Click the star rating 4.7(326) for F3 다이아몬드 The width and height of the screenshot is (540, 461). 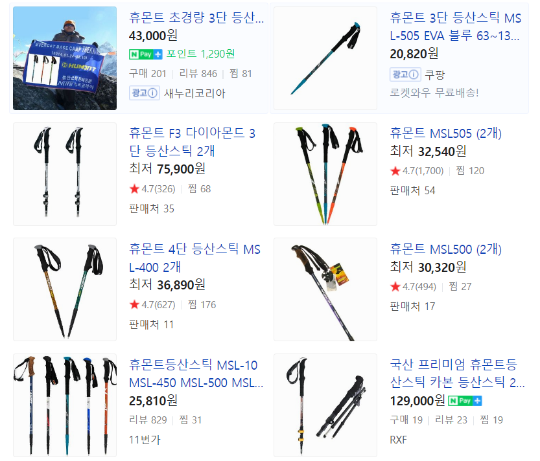pyautogui.click(x=152, y=189)
